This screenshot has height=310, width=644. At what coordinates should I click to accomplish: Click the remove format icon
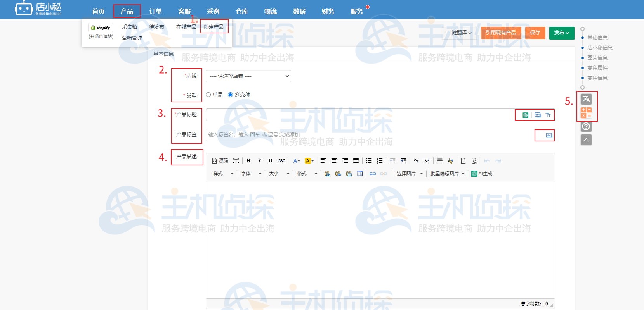pyautogui.click(x=450, y=161)
